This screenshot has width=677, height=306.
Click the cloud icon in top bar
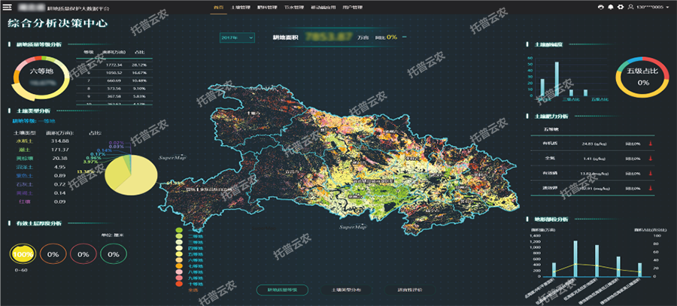pyautogui.click(x=601, y=7)
